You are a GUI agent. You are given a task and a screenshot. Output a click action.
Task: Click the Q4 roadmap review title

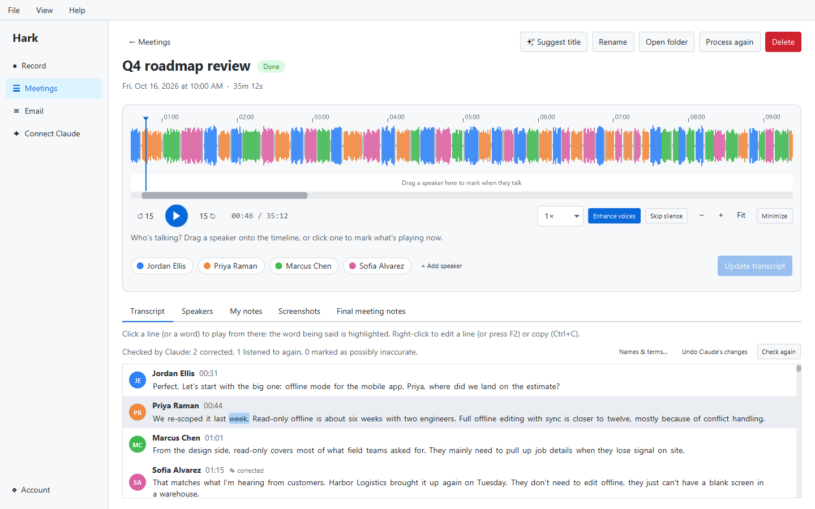tap(186, 66)
